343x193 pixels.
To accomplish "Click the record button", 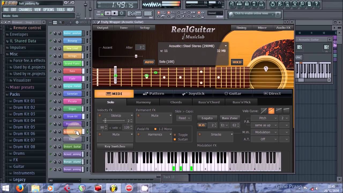I will coord(122,13).
